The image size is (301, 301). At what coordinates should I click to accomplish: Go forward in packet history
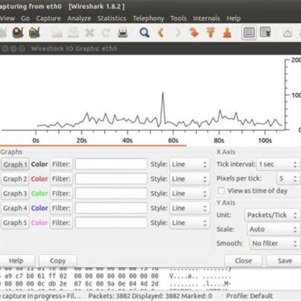(x=177, y=33)
